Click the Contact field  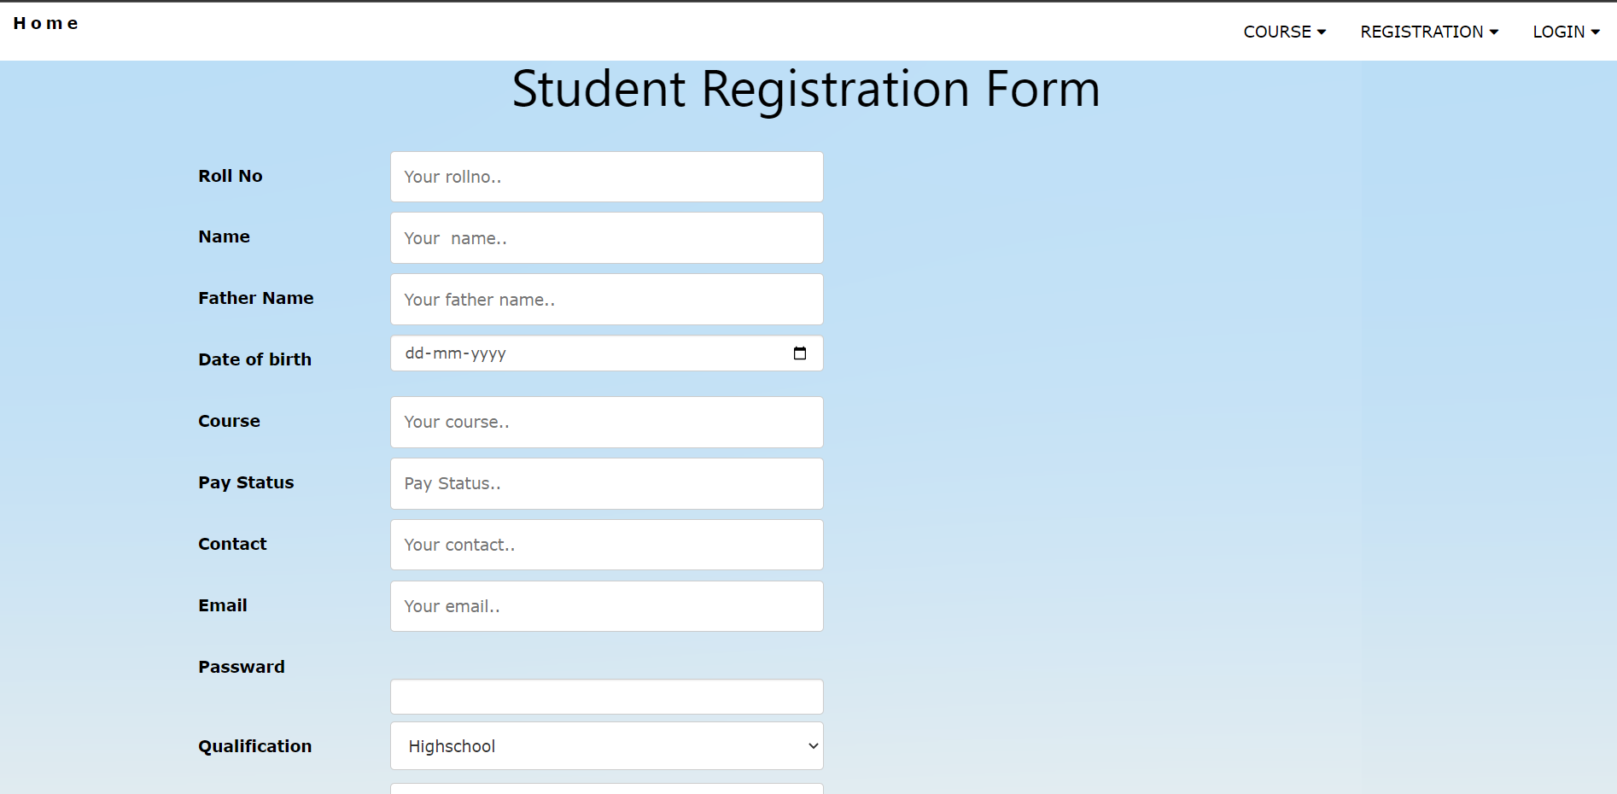point(606,545)
